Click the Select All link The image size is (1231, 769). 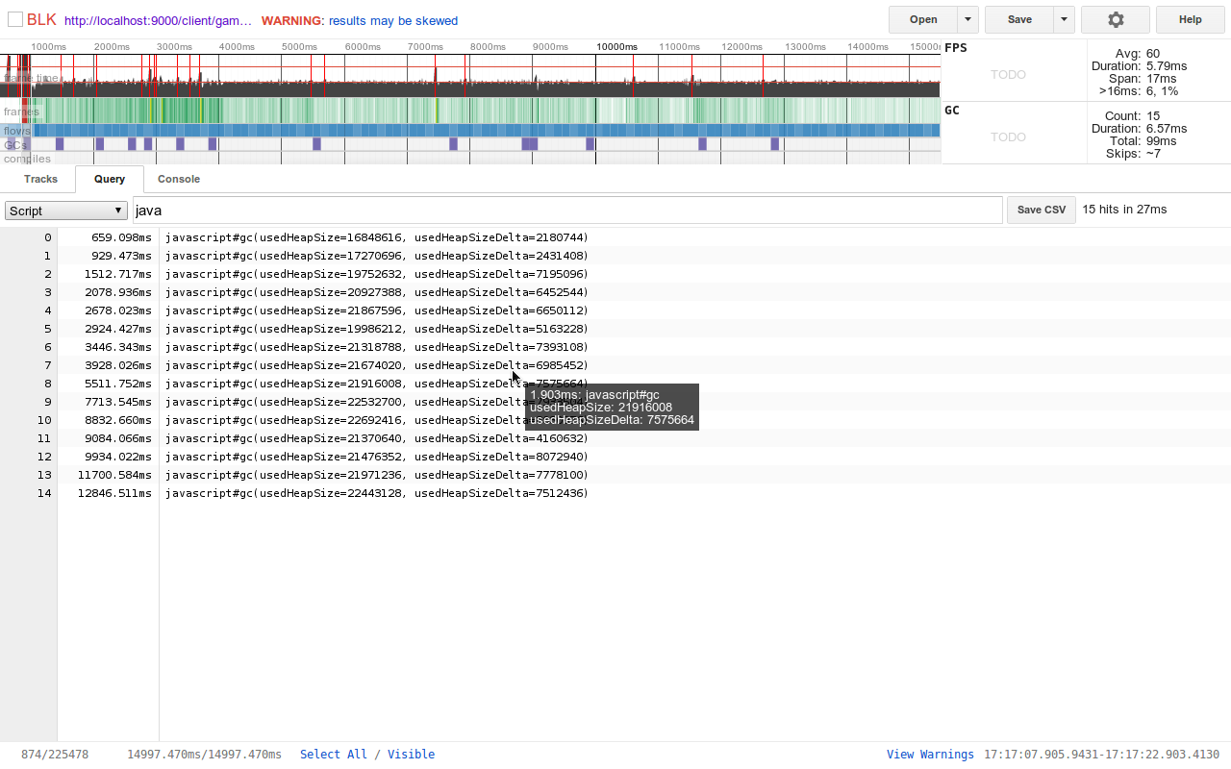click(x=334, y=755)
